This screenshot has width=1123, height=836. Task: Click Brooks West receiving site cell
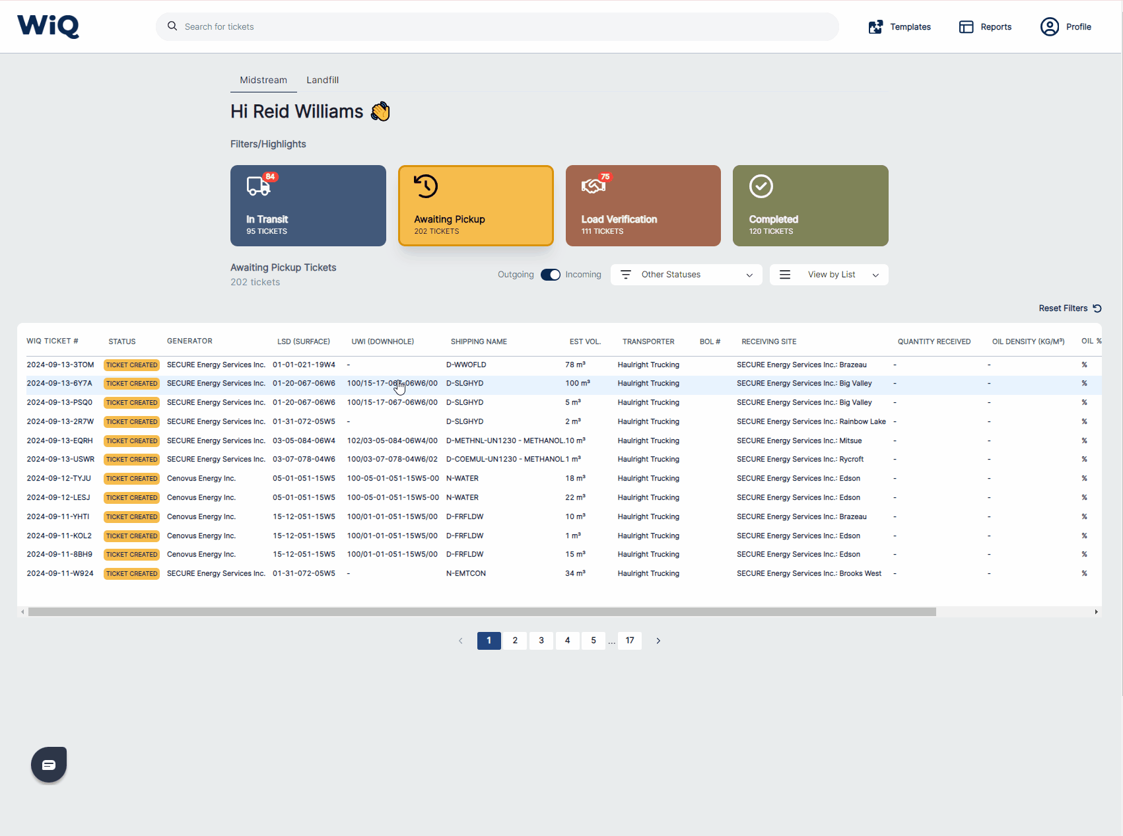[809, 573]
